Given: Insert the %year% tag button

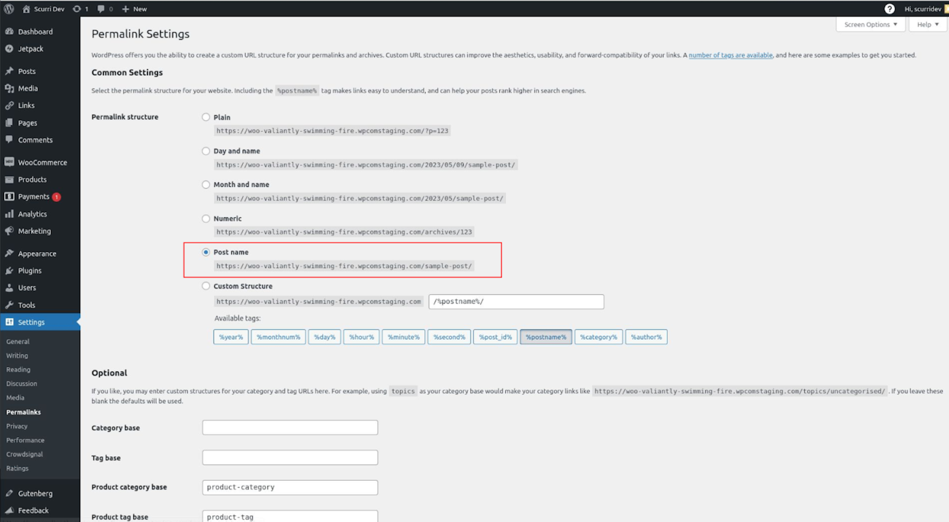Looking at the screenshot, I should coord(231,337).
